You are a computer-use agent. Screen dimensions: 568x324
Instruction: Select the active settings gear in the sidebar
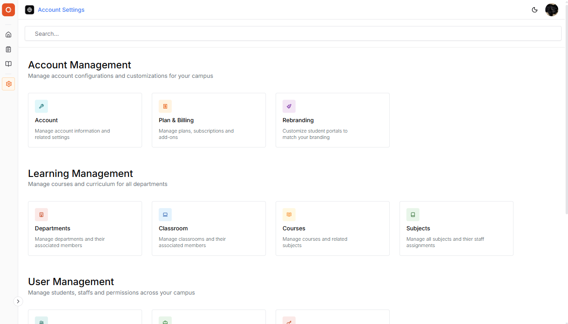(8, 84)
